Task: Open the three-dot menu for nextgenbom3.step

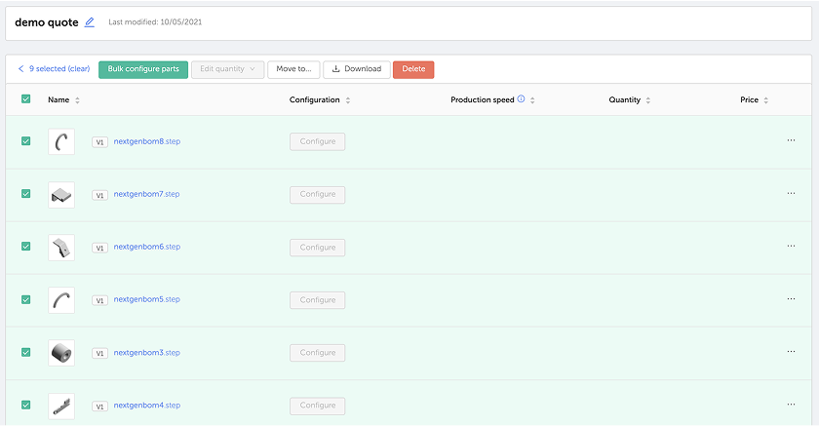Action: 791,352
